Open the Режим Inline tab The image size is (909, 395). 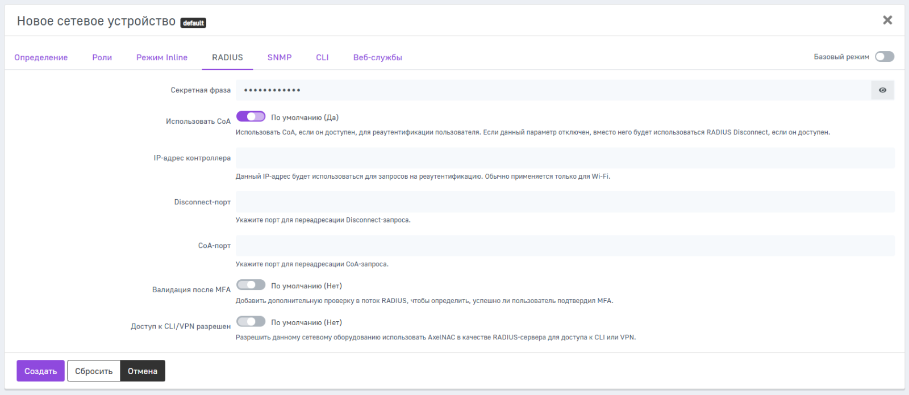click(162, 57)
